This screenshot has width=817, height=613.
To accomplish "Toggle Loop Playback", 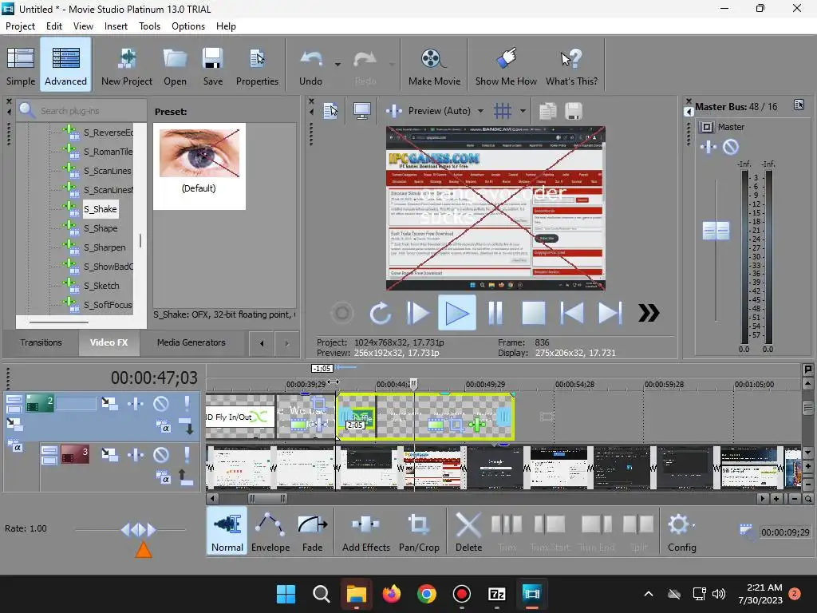I will coord(381,313).
